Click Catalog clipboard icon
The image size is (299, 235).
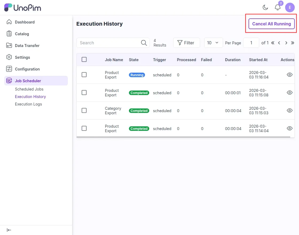(x=9, y=34)
